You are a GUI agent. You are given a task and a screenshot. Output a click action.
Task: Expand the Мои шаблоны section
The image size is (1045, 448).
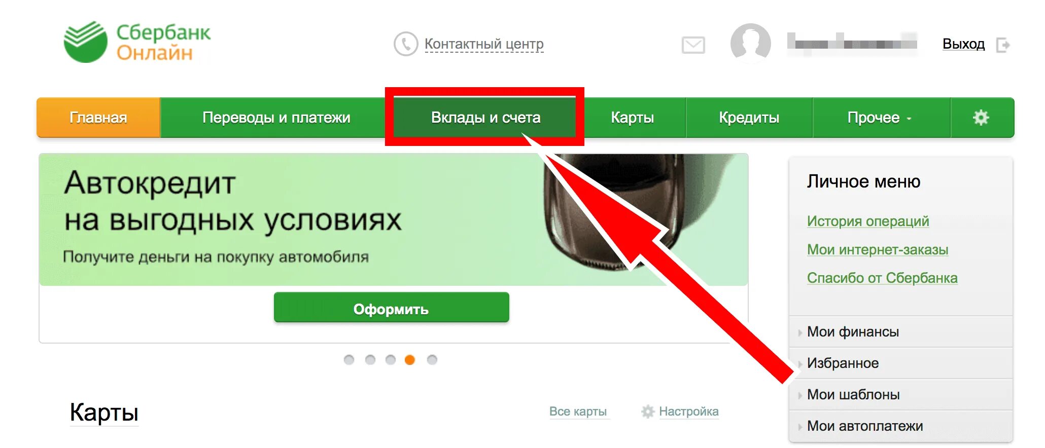click(x=901, y=395)
